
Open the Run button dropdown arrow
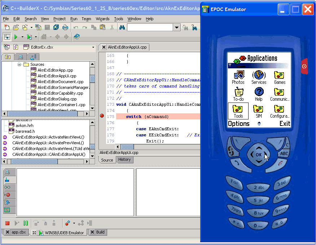[x=22, y=37]
